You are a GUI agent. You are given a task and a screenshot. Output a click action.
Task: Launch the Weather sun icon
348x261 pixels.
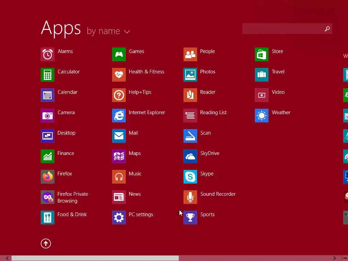coord(262,116)
